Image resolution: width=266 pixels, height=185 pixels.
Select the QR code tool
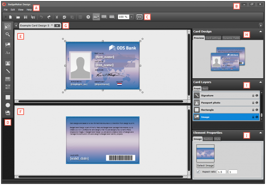click(x=8, y=87)
